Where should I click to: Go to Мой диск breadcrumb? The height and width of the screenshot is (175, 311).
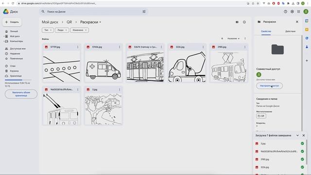tap(50, 22)
